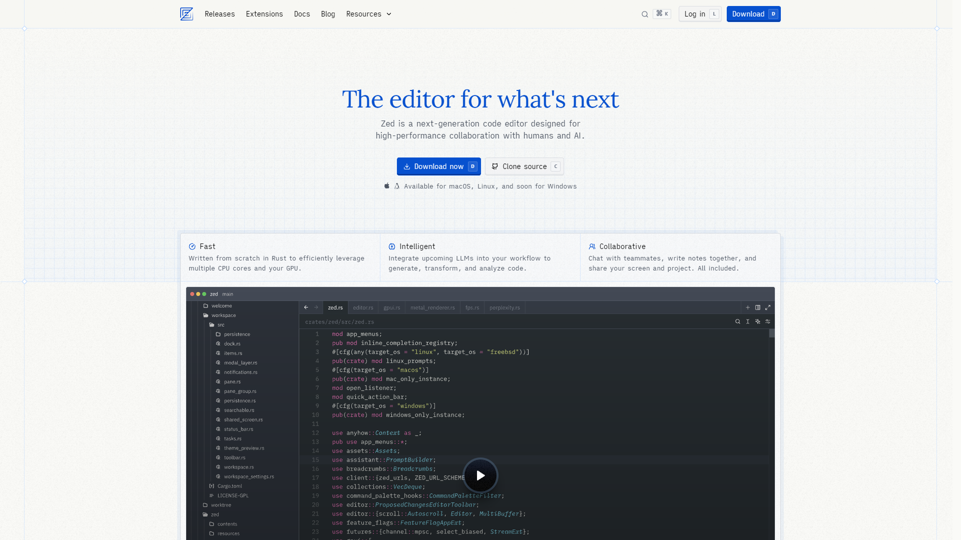Toggle editor controls with the filter icon
Screen dimensions: 961x540
point(768,321)
